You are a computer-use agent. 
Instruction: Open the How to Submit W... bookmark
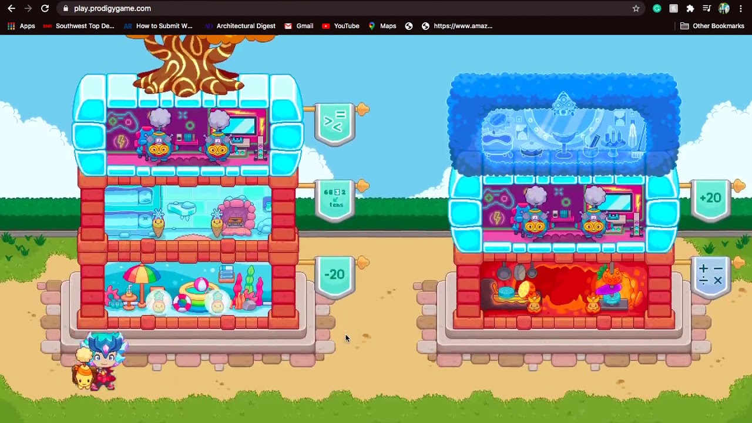(x=158, y=26)
